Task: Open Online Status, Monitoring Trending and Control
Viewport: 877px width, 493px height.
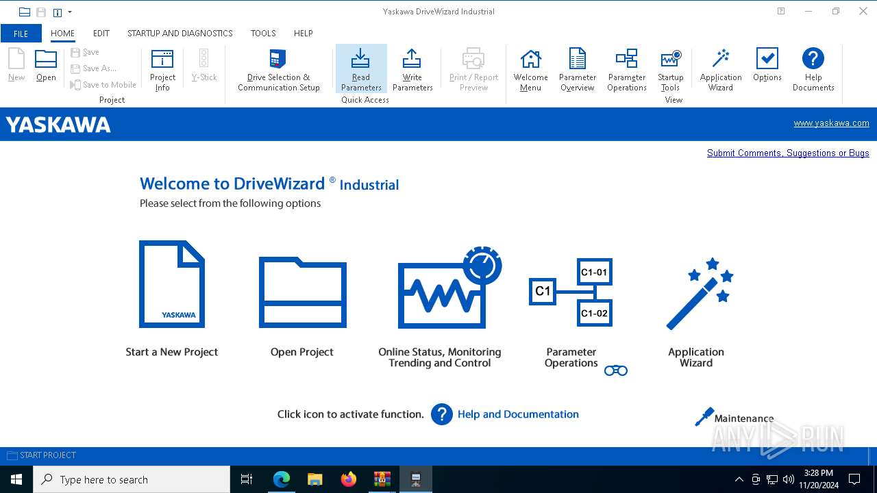Action: (449, 288)
